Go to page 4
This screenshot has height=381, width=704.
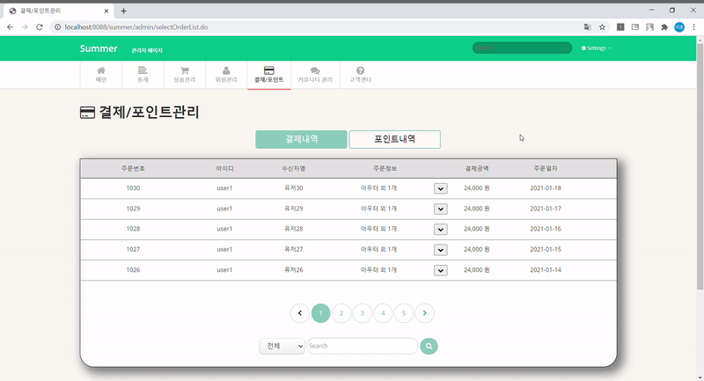(383, 313)
